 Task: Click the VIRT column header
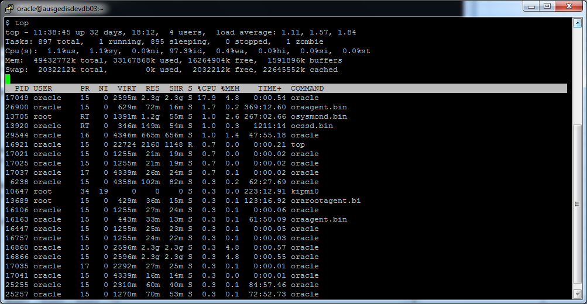click(127, 89)
